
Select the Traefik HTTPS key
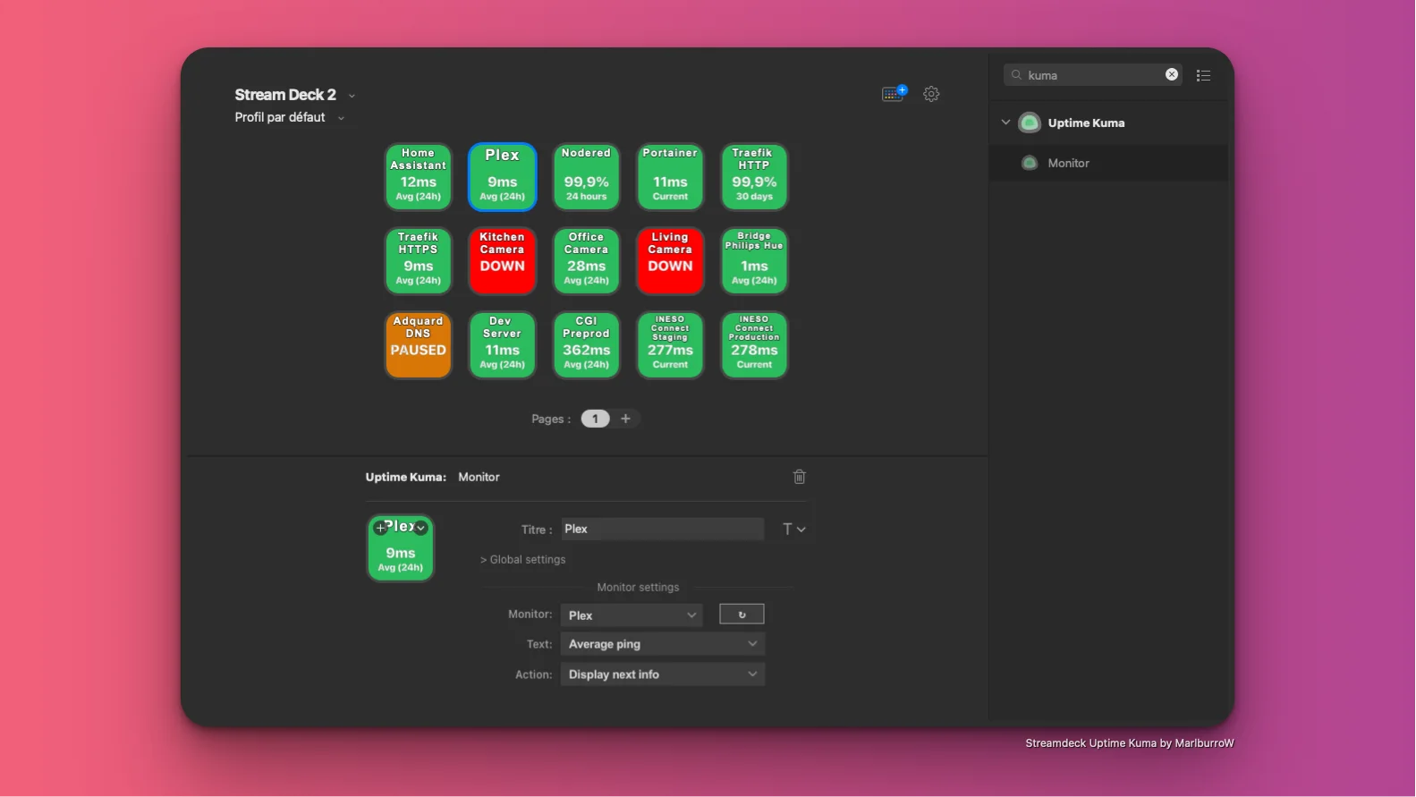(x=418, y=260)
